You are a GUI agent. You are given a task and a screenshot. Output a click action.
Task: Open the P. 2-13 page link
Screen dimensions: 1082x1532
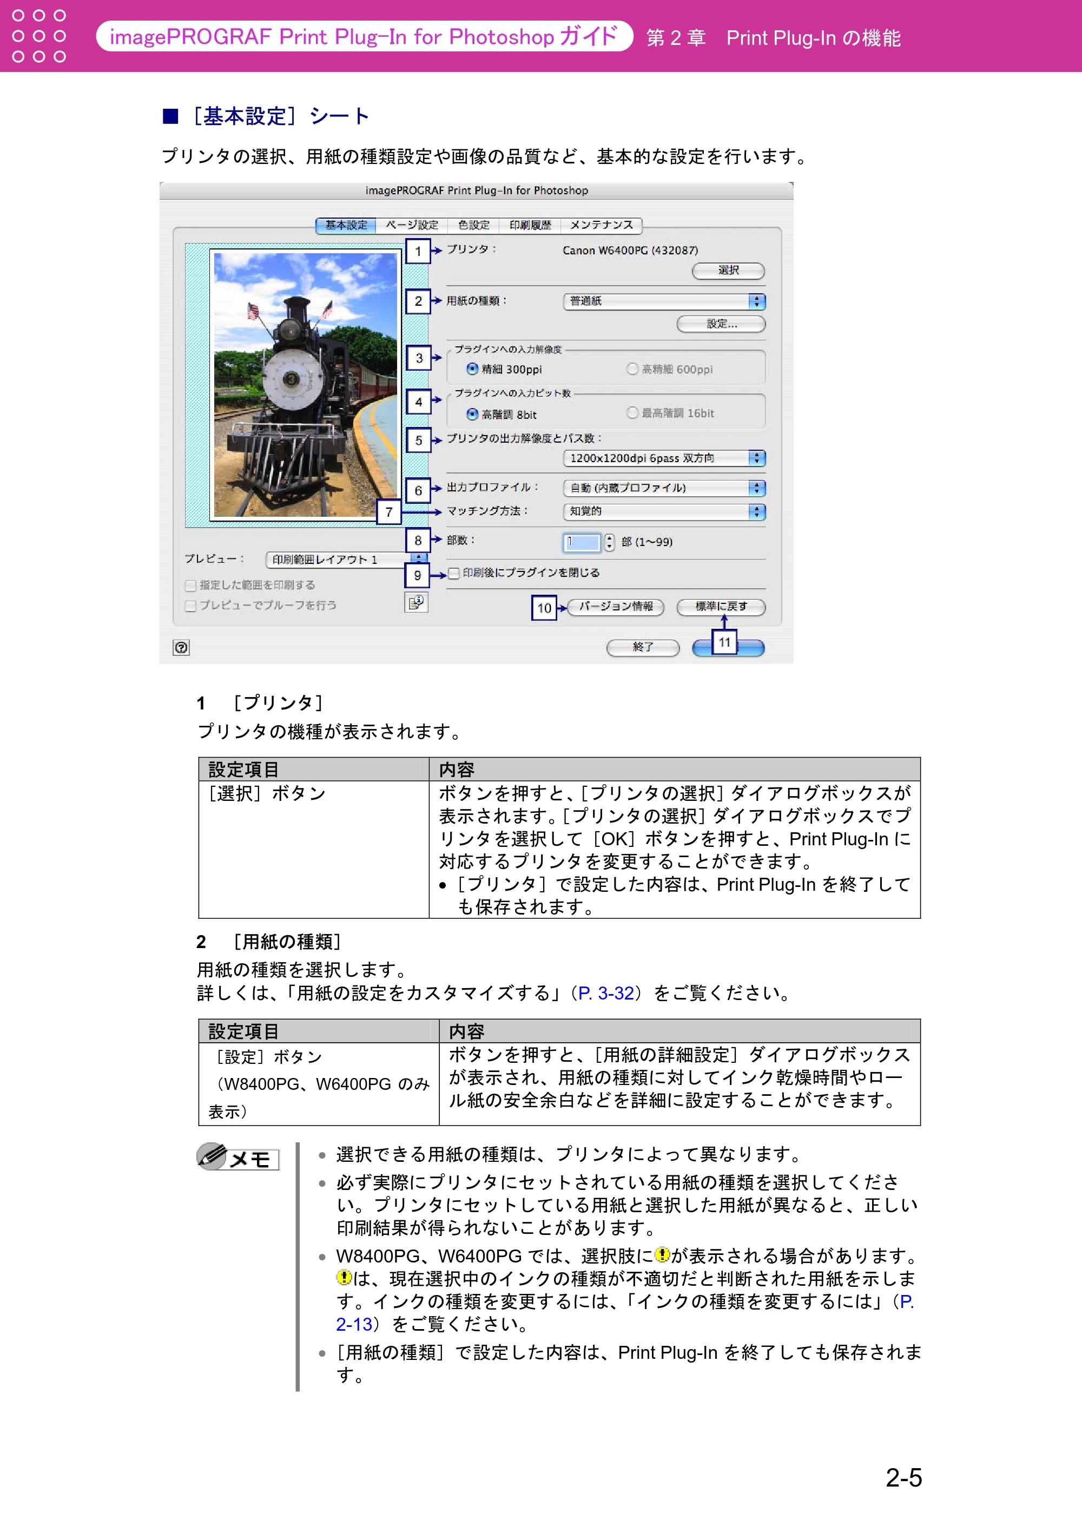(624, 1312)
